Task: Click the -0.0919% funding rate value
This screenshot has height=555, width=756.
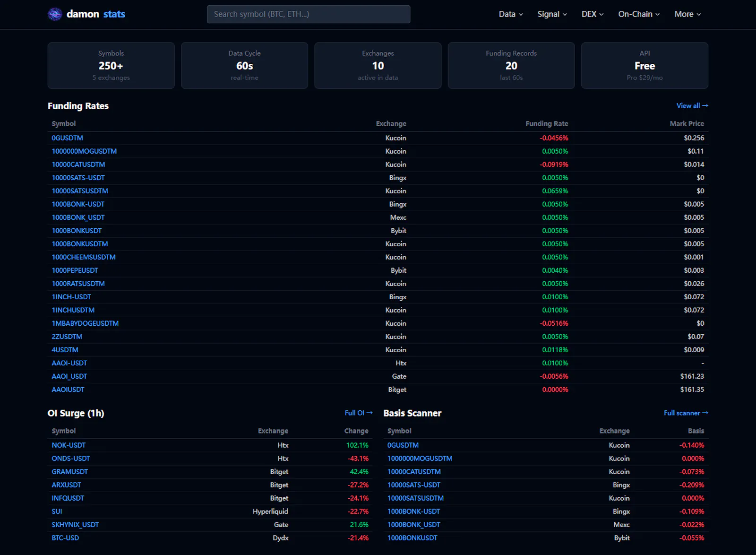Action: [x=554, y=165]
